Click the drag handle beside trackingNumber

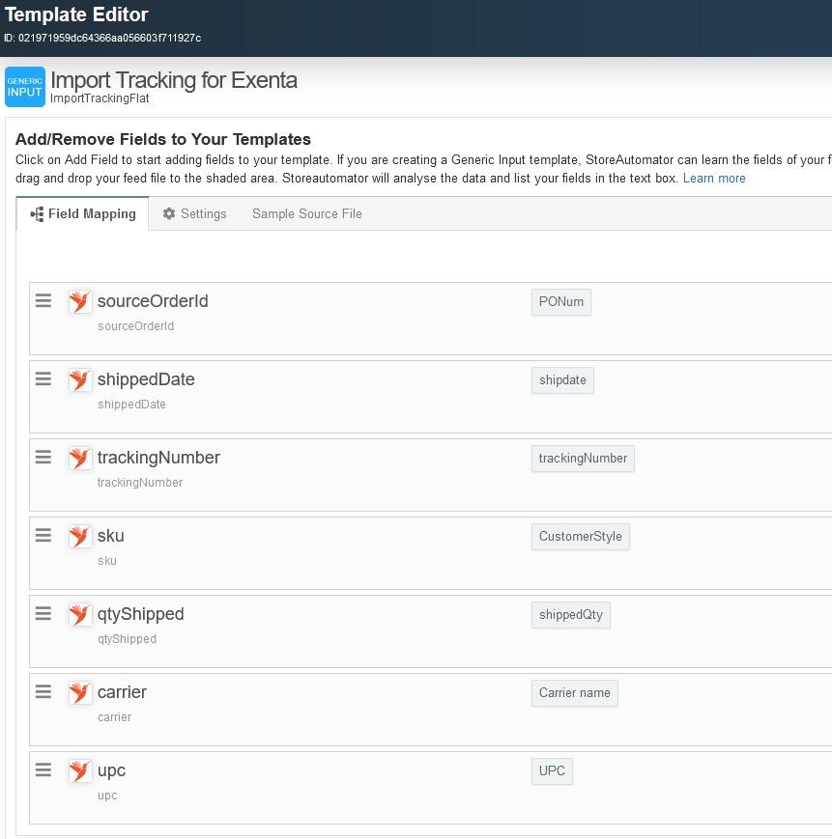[x=43, y=457]
